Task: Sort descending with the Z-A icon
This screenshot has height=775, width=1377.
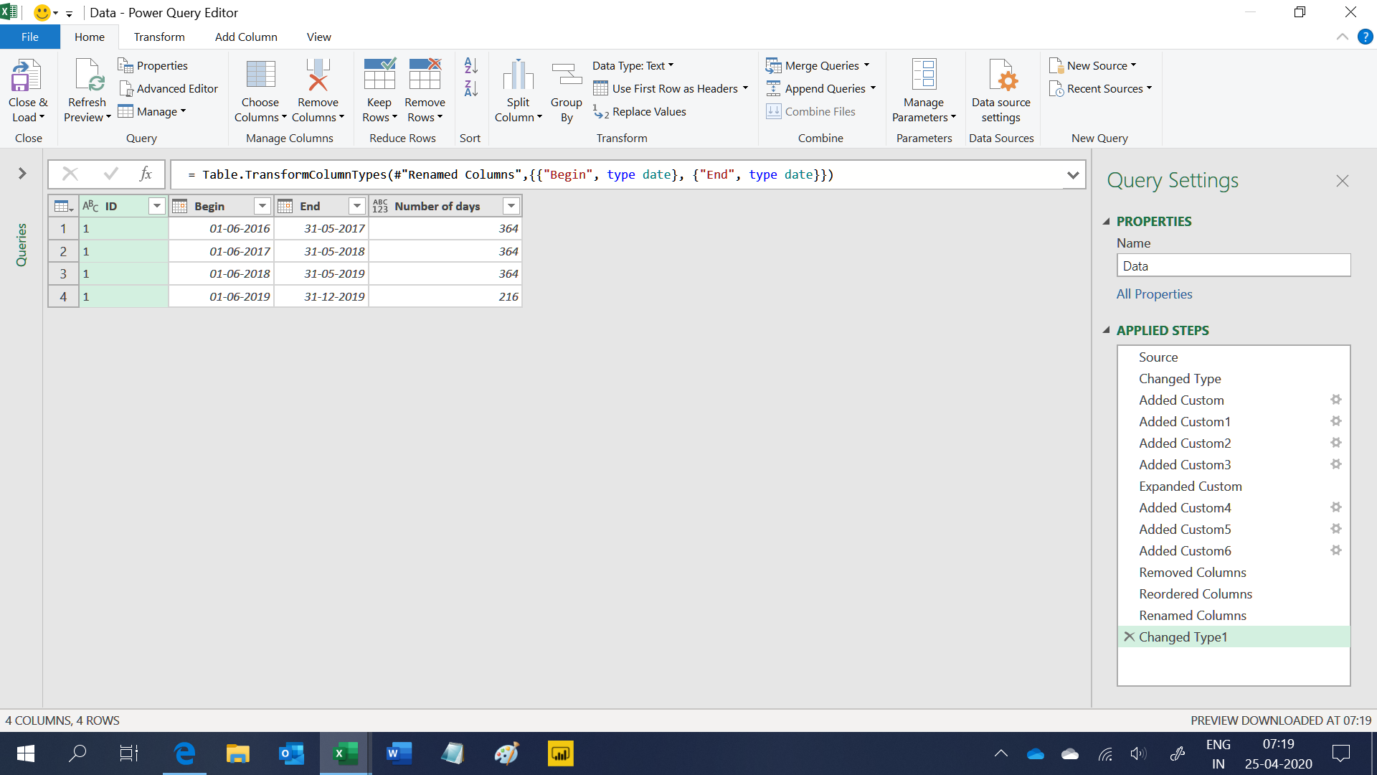Action: pos(470,88)
